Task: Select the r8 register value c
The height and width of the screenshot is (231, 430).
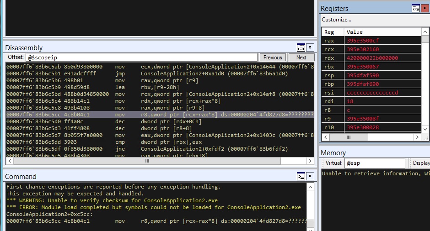Action: (348, 110)
